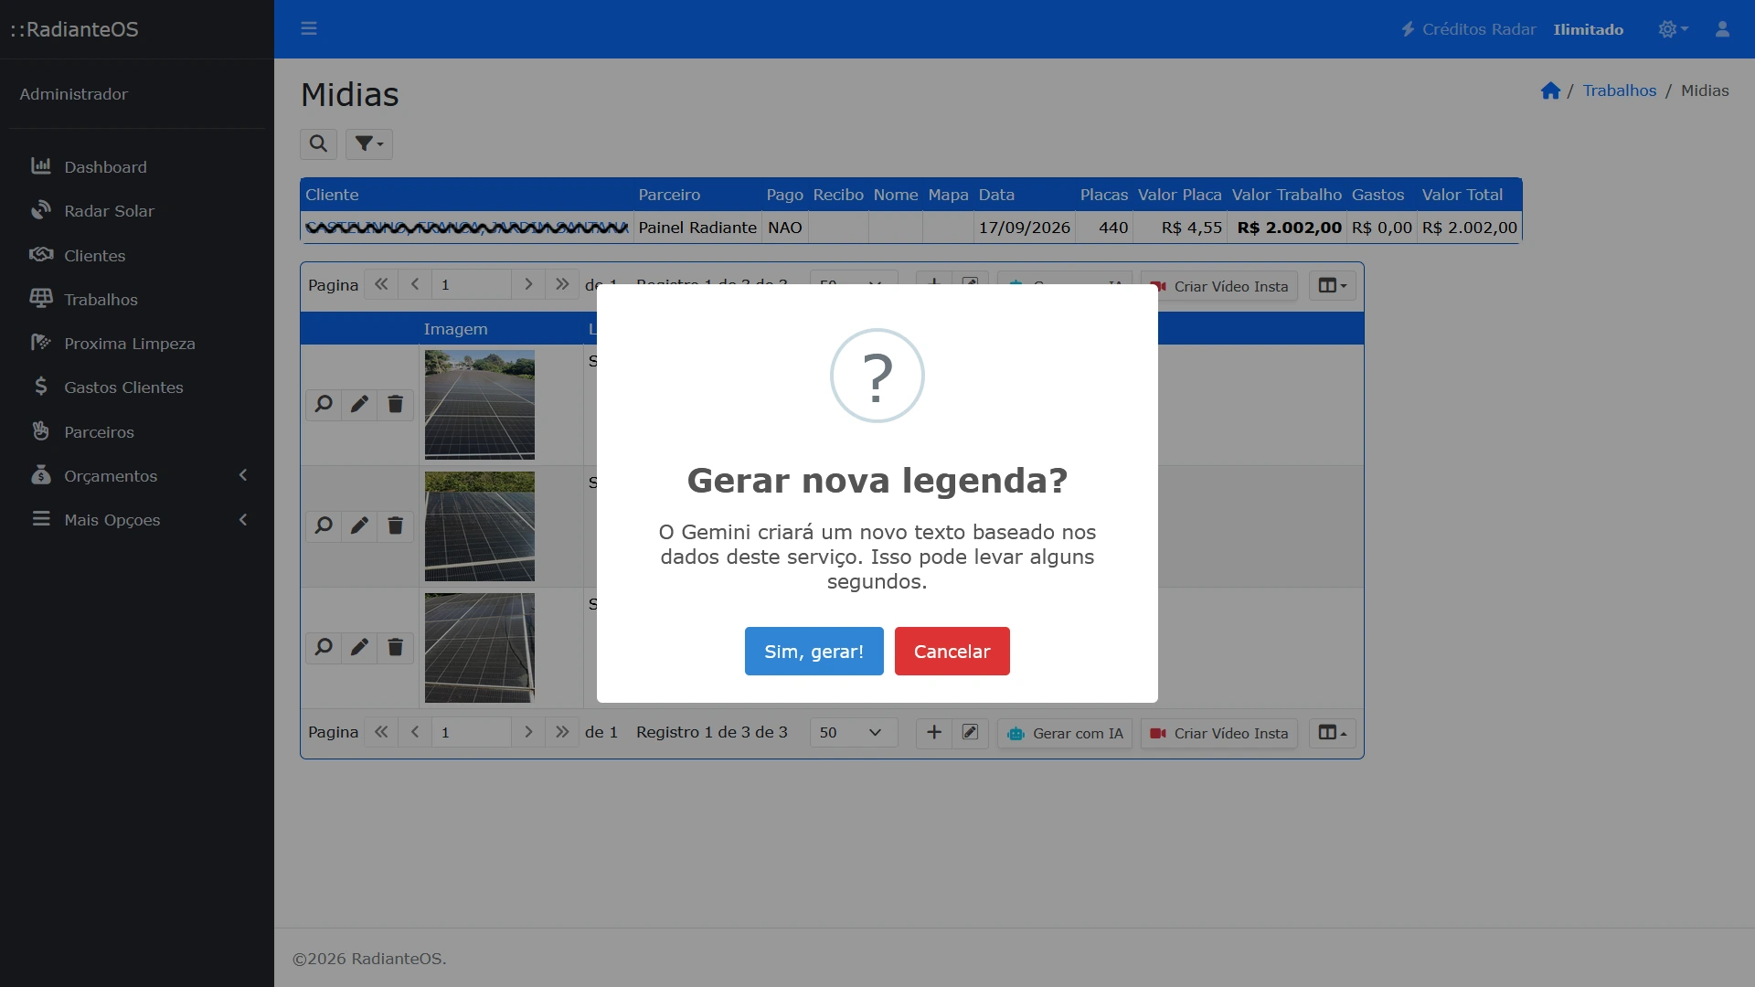Expand the Orçamentos submenu
1755x987 pixels.
[x=137, y=475]
